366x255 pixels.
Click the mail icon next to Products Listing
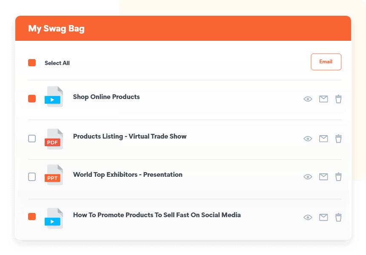[x=323, y=139]
